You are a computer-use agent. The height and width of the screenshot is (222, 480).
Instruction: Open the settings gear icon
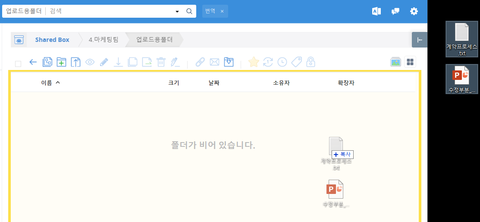(x=414, y=11)
